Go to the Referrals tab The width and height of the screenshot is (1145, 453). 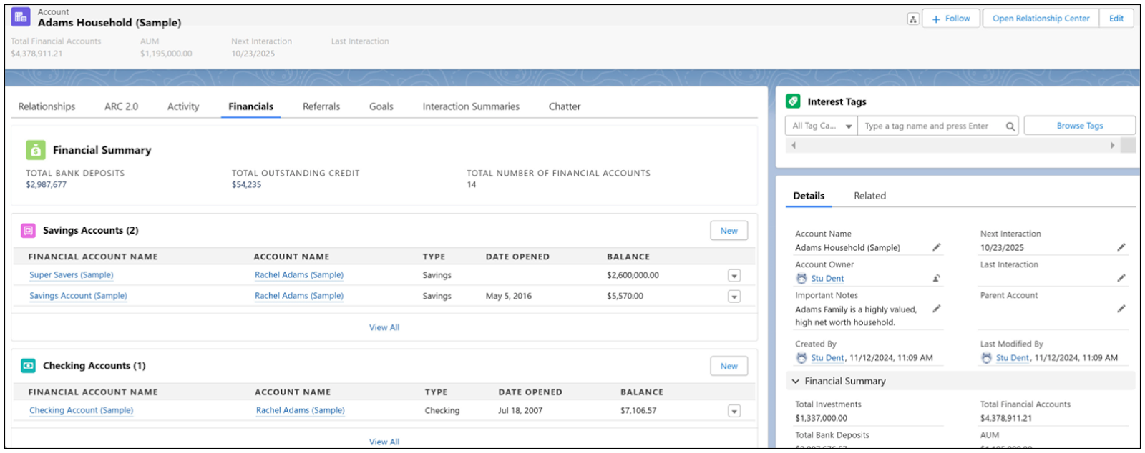(321, 106)
